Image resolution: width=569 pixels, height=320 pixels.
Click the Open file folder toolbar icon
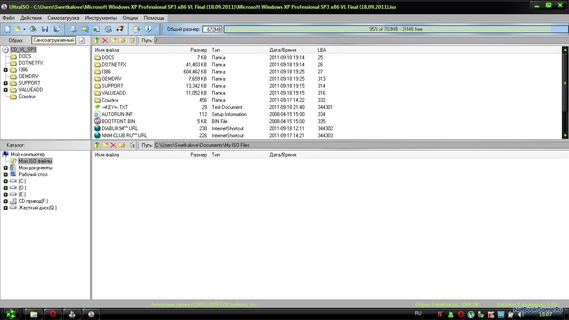17,29
